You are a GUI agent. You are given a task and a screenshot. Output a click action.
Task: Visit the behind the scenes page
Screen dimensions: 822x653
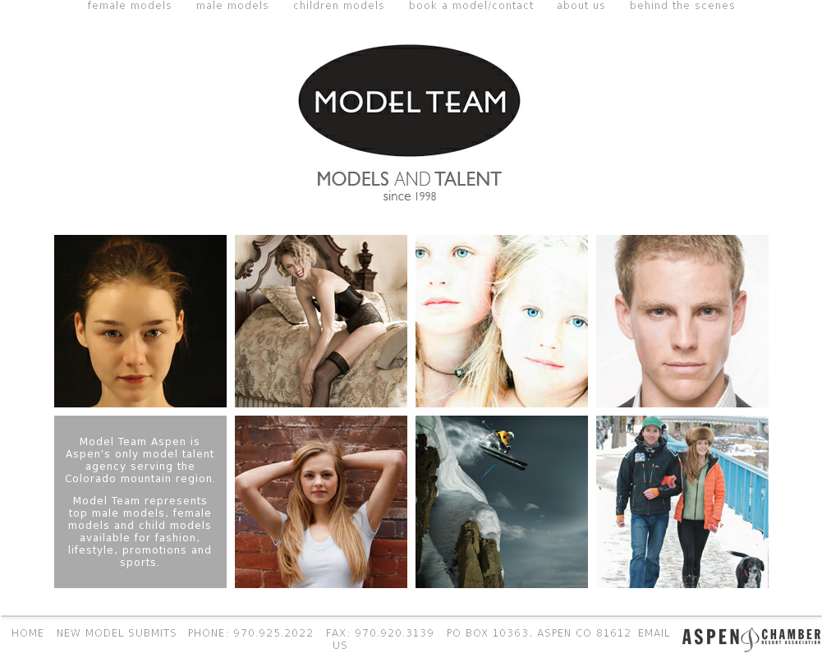click(682, 6)
